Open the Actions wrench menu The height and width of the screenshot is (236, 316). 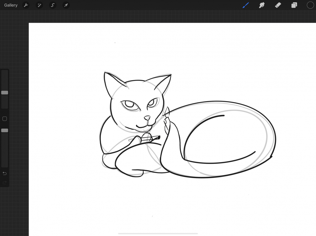(x=26, y=5)
